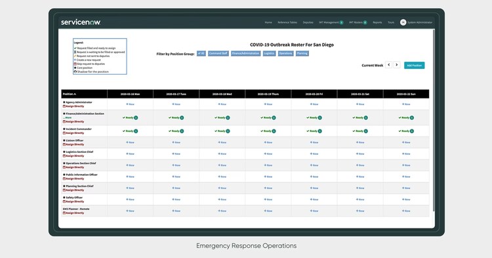Screen dimensions: 492x258
Task: Filter roster by Command Staff
Action: click(218, 53)
